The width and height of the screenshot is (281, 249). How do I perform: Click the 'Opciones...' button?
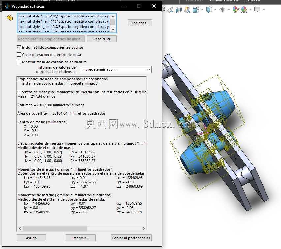(140, 23)
